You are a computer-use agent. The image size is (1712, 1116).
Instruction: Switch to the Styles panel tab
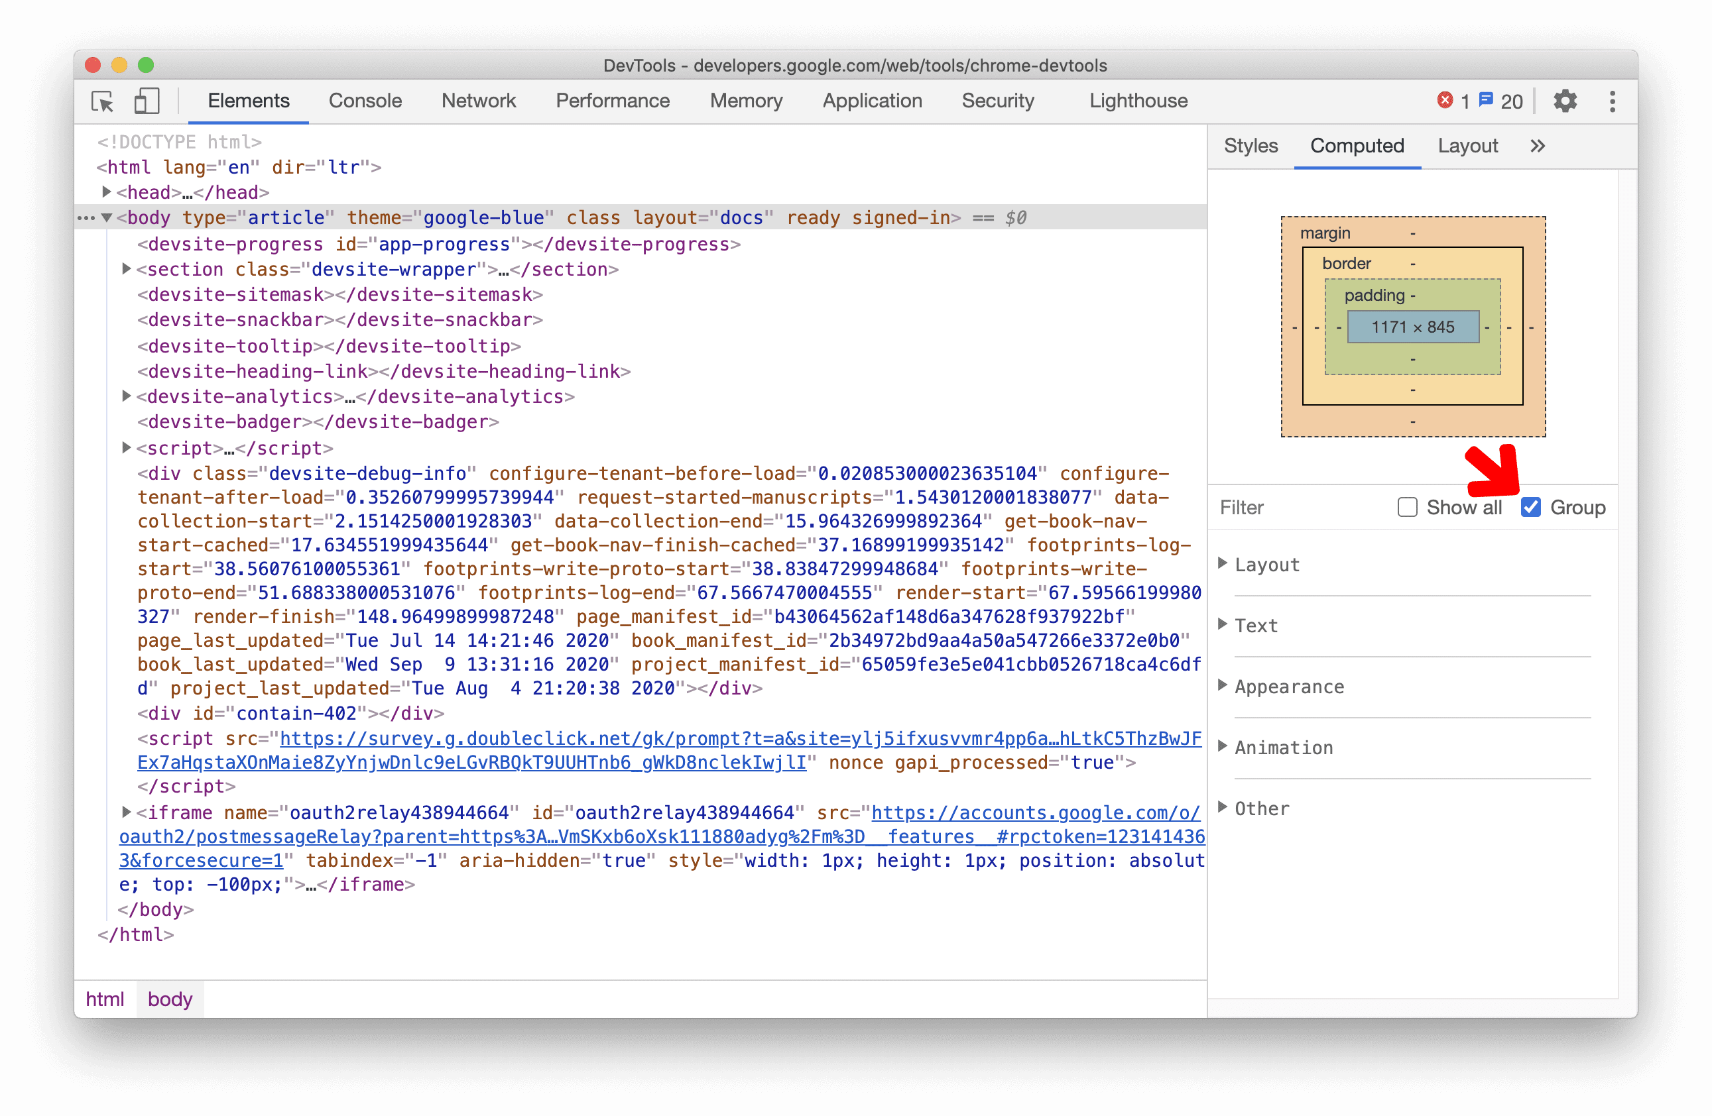(1252, 146)
